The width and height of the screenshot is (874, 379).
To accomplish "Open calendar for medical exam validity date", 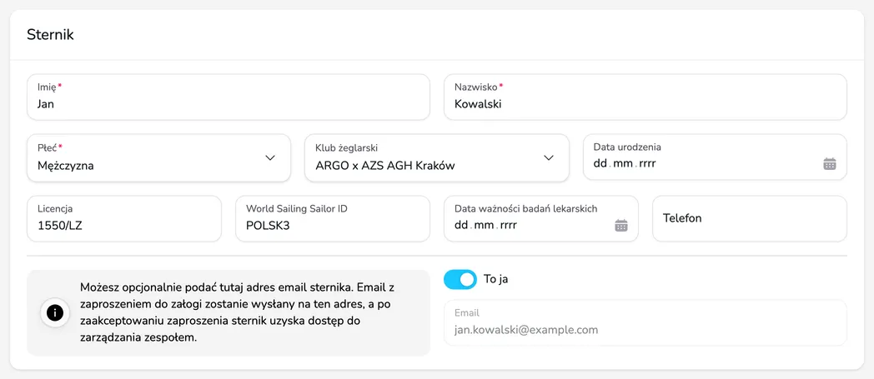I will point(621,226).
